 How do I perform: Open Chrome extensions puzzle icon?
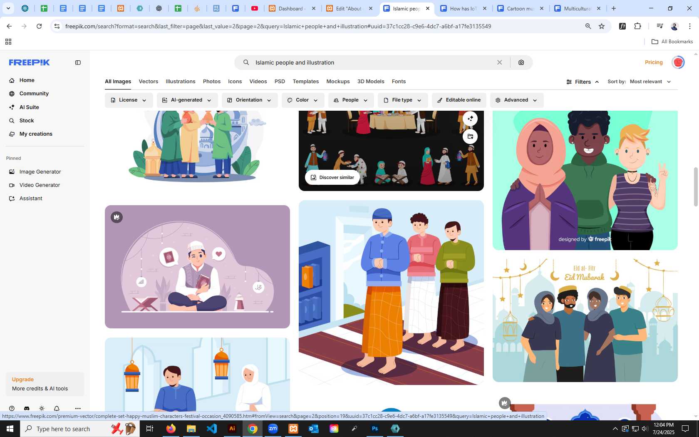click(x=638, y=26)
